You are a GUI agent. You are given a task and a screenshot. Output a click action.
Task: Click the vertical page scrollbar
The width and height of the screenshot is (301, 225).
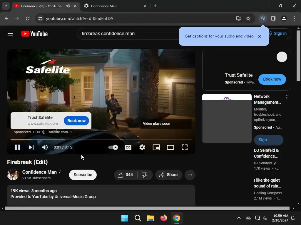click(x=299, y=55)
